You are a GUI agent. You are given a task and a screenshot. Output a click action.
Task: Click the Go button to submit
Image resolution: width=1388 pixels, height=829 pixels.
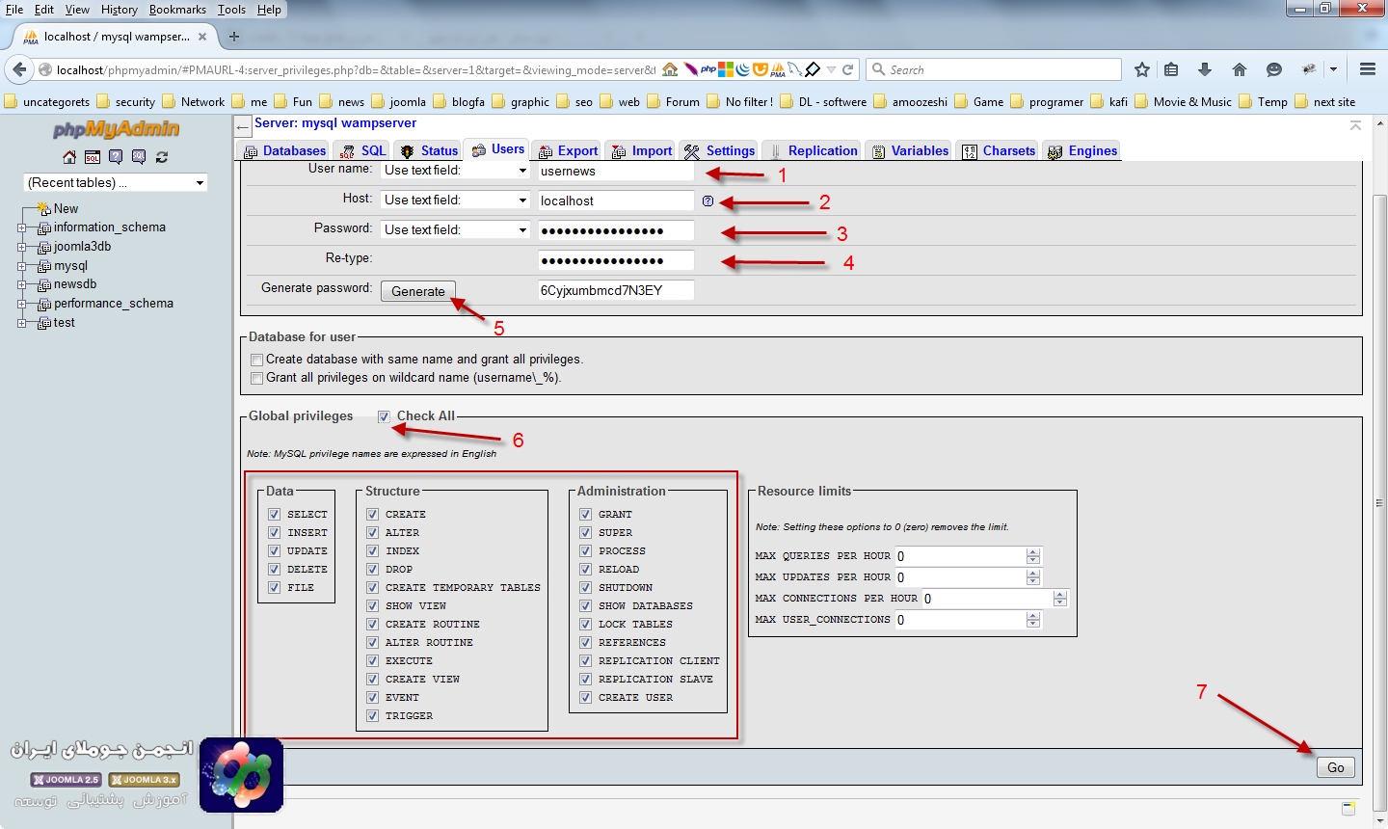(1335, 767)
